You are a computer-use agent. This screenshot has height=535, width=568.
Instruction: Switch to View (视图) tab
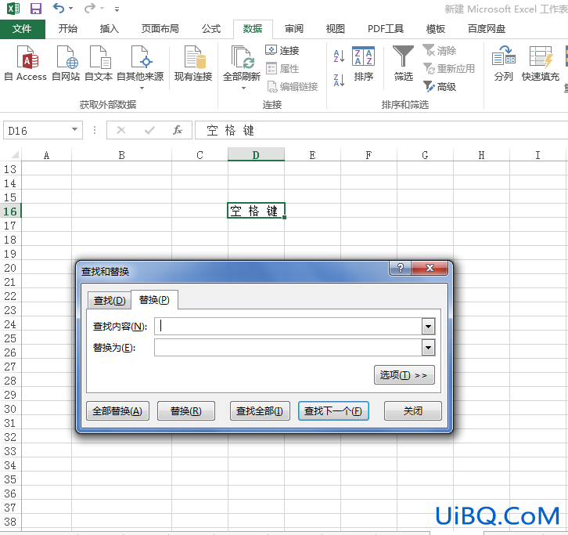335,29
